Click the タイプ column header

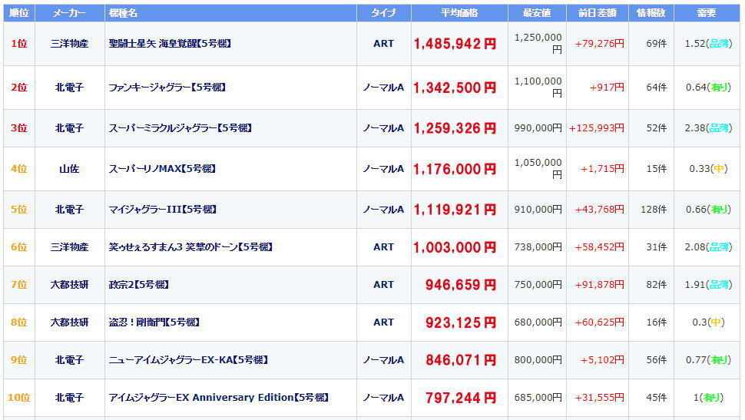tap(383, 13)
